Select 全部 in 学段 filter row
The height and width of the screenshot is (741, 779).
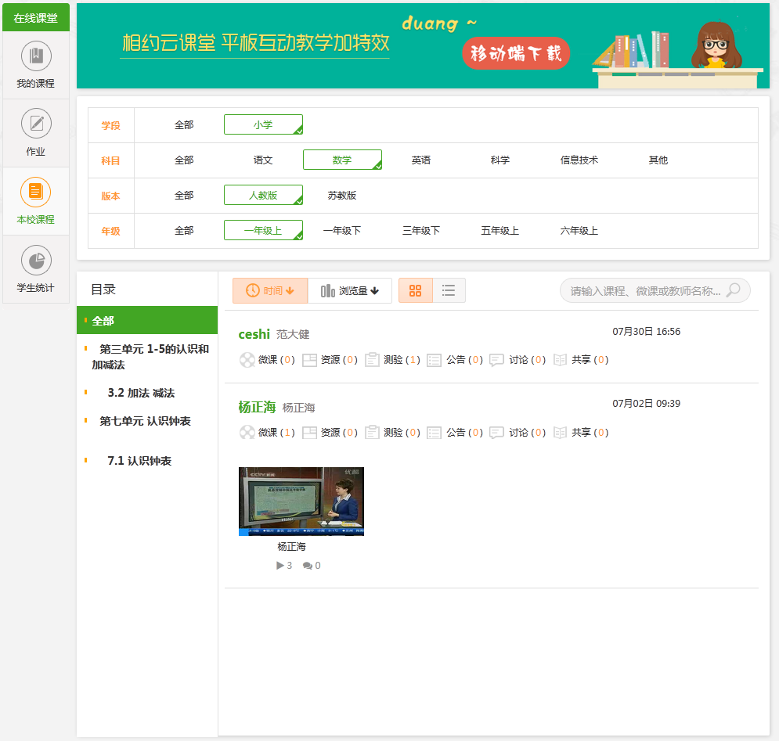tap(184, 125)
